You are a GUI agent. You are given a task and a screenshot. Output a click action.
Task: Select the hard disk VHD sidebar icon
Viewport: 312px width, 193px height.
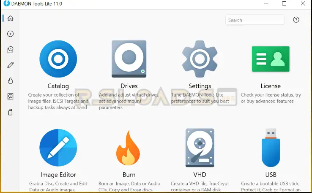click(x=10, y=96)
